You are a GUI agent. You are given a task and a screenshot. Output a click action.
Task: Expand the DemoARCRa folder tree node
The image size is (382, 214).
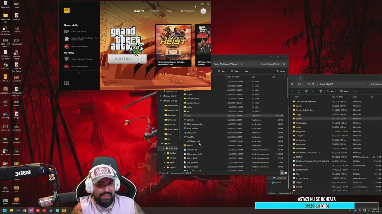coord(162,110)
